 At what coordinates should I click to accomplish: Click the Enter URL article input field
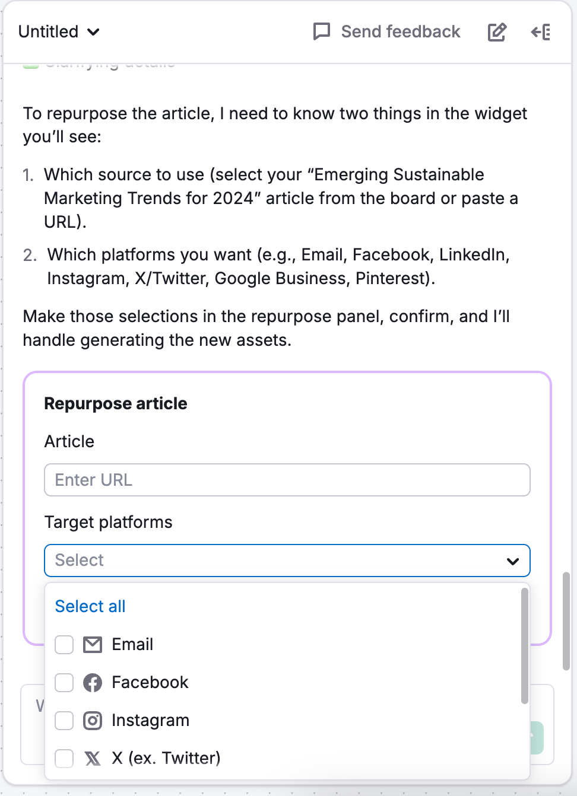point(287,480)
